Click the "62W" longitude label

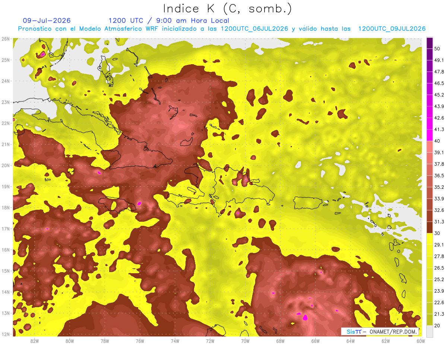tap(386, 341)
